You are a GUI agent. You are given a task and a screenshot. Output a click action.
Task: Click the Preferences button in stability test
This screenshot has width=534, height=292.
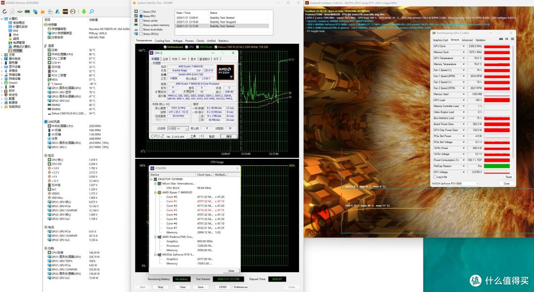click(x=241, y=287)
